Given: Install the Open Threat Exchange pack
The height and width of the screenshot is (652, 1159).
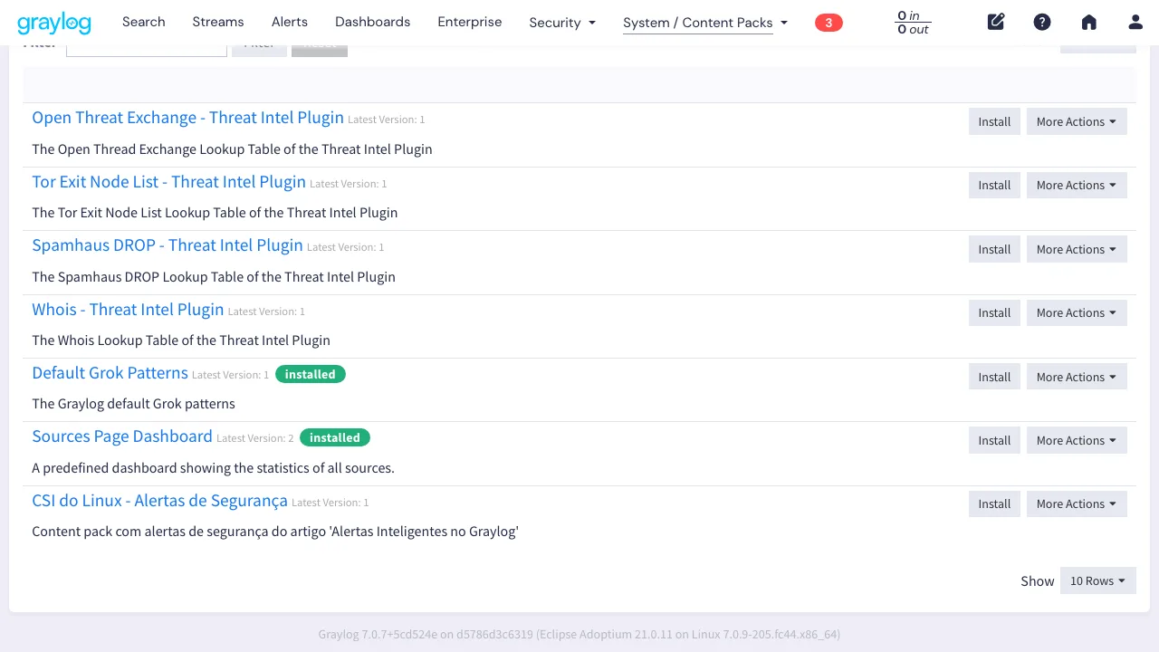Looking at the screenshot, I should point(994,121).
